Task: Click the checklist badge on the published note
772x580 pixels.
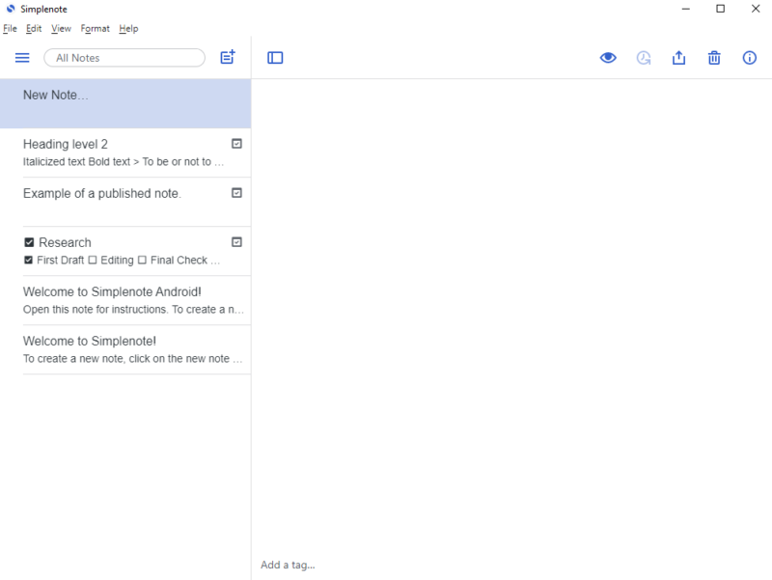Action: click(238, 193)
